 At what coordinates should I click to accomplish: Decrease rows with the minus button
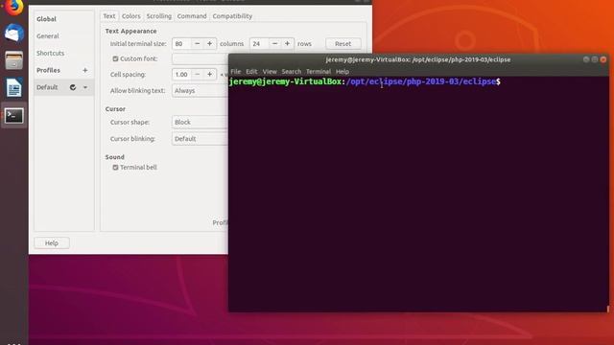(275, 44)
